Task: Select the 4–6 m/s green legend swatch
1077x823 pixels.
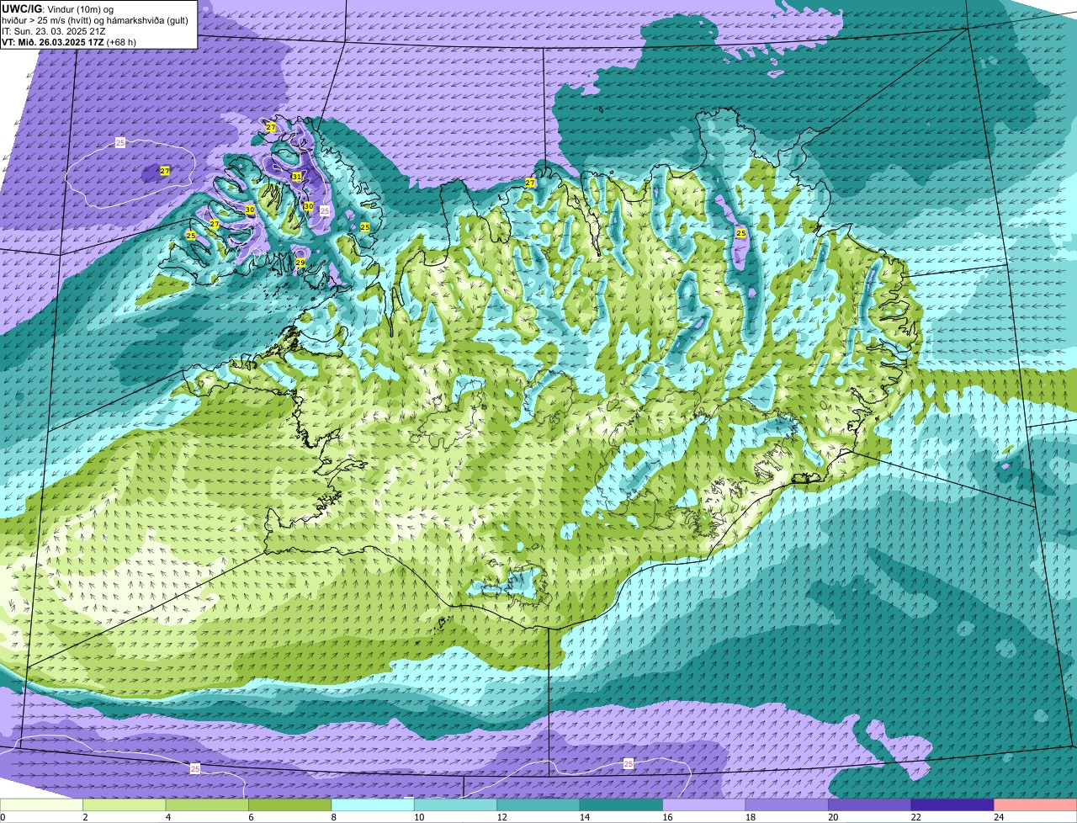Action: coord(207,804)
